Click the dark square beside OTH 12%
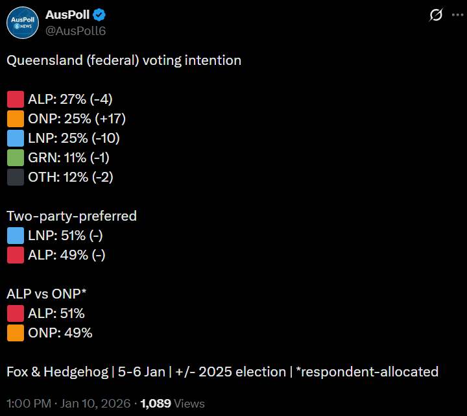This screenshot has height=416, width=467. point(16,177)
